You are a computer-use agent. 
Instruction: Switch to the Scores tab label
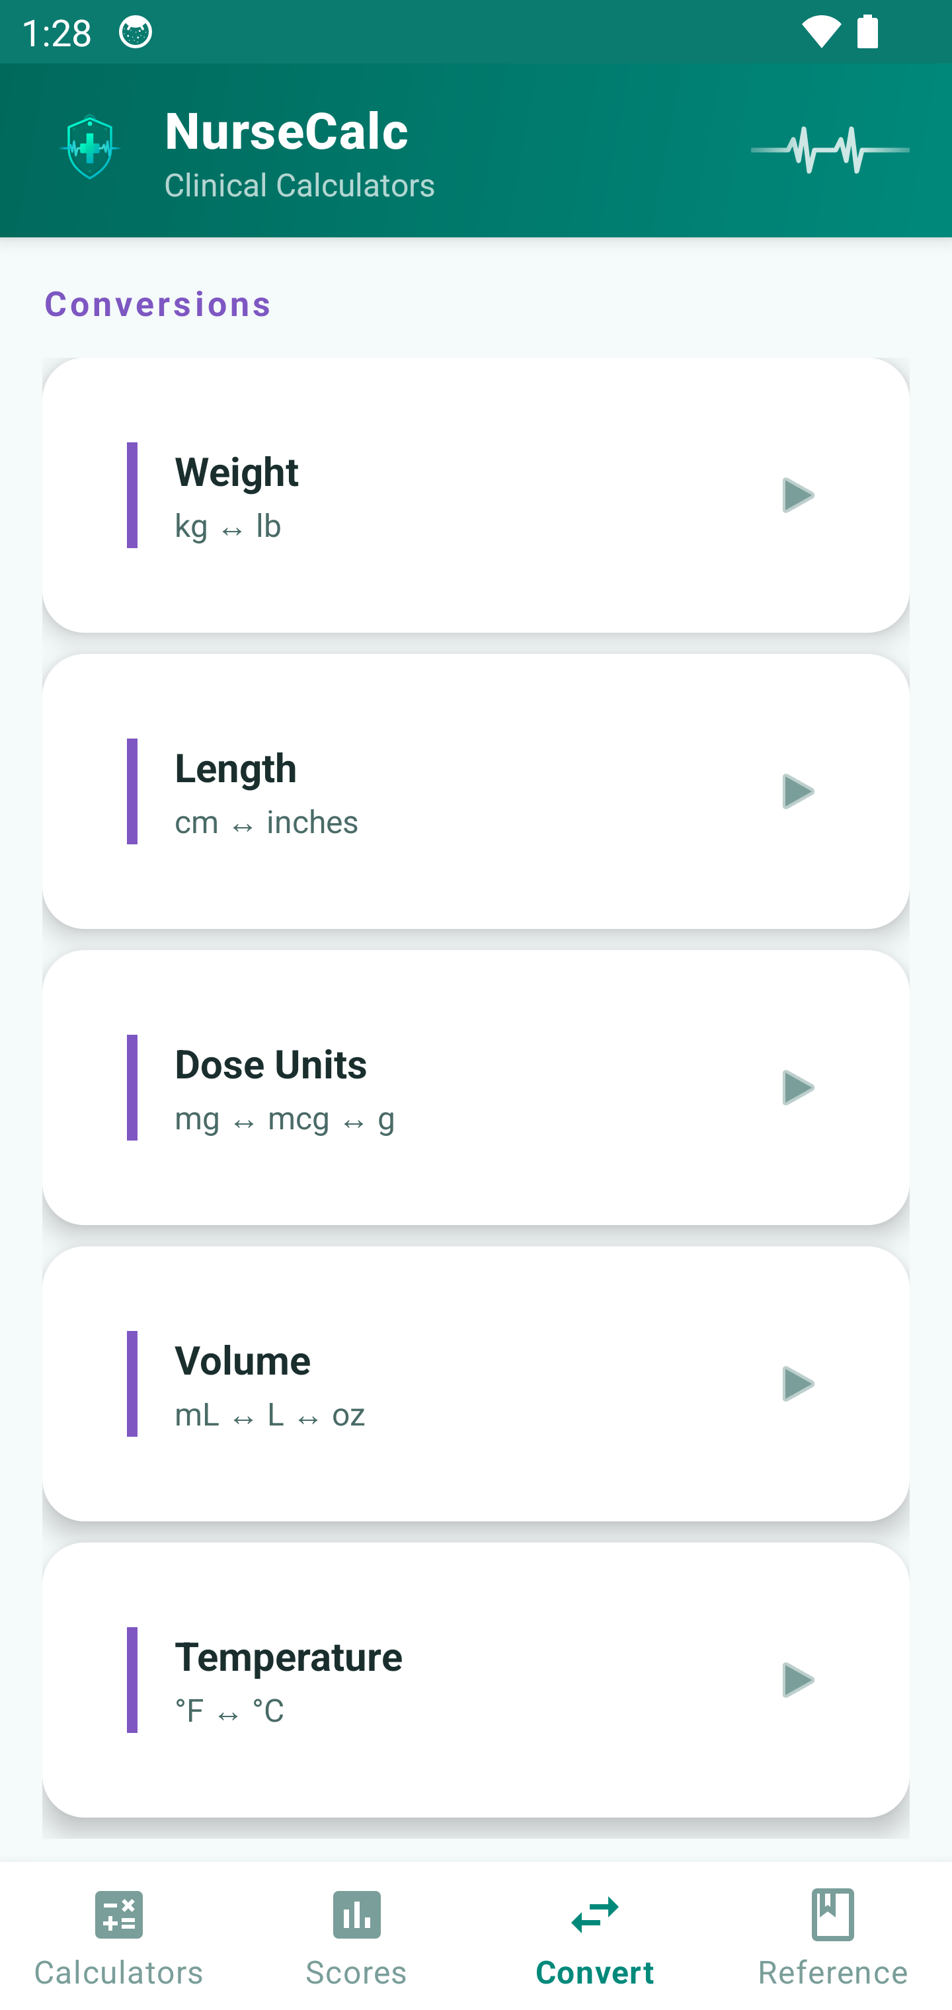click(x=356, y=1972)
